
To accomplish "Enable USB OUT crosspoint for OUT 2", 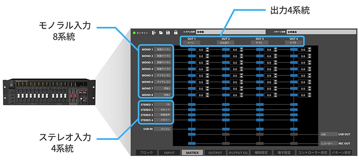I will pyautogui.click(x=226, y=134).
